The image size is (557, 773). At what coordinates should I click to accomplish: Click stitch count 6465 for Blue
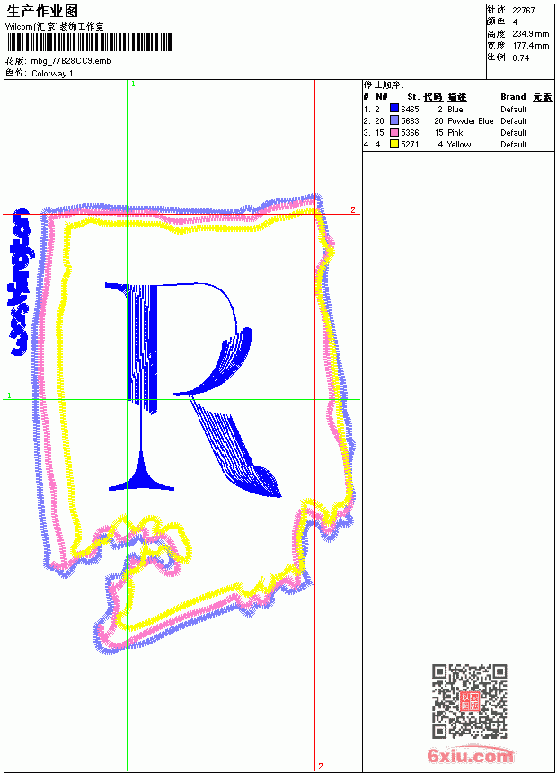tap(410, 109)
